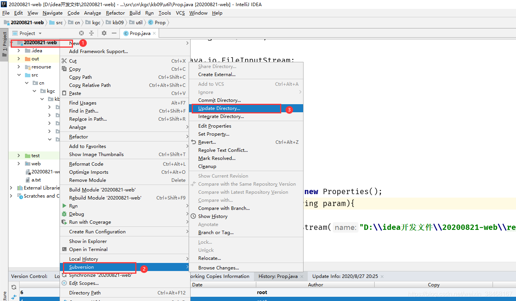Open the Project panel gear settings icon
516x301 pixels.
coord(104,33)
